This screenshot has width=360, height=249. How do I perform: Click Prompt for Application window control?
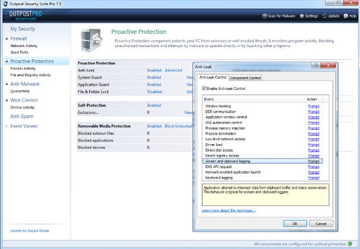(x=313, y=117)
